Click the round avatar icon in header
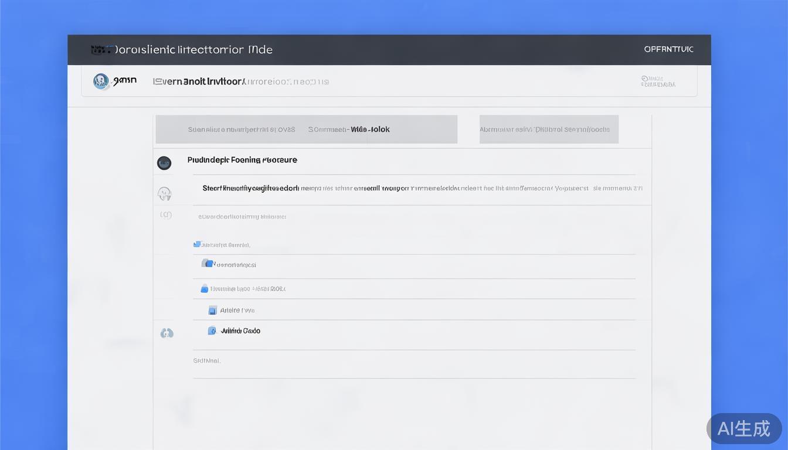The width and height of the screenshot is (788, 450). 101,81
